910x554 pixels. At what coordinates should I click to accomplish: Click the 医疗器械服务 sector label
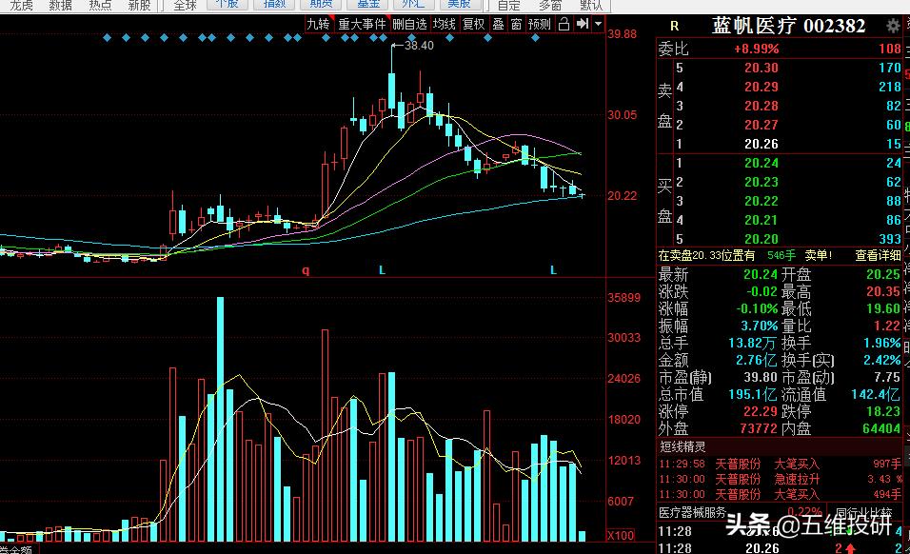click(692, 512)
